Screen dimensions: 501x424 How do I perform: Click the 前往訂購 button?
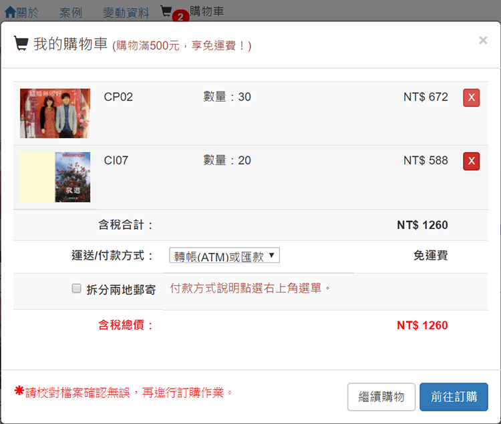pos(454,397)
